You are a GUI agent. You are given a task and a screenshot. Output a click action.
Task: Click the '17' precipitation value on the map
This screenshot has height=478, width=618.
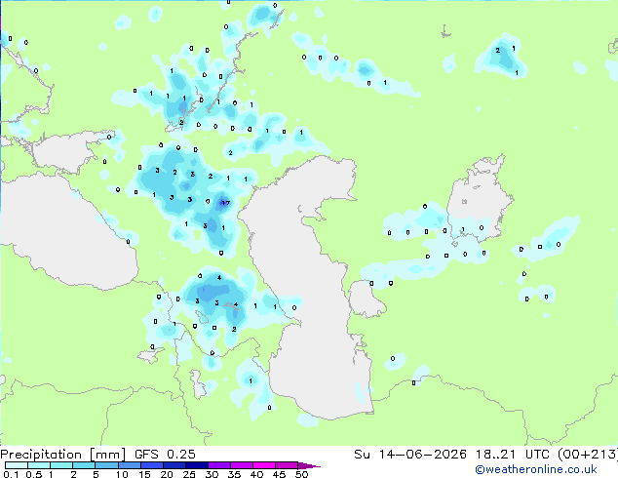pyautogui.click(x=225, y=203)
